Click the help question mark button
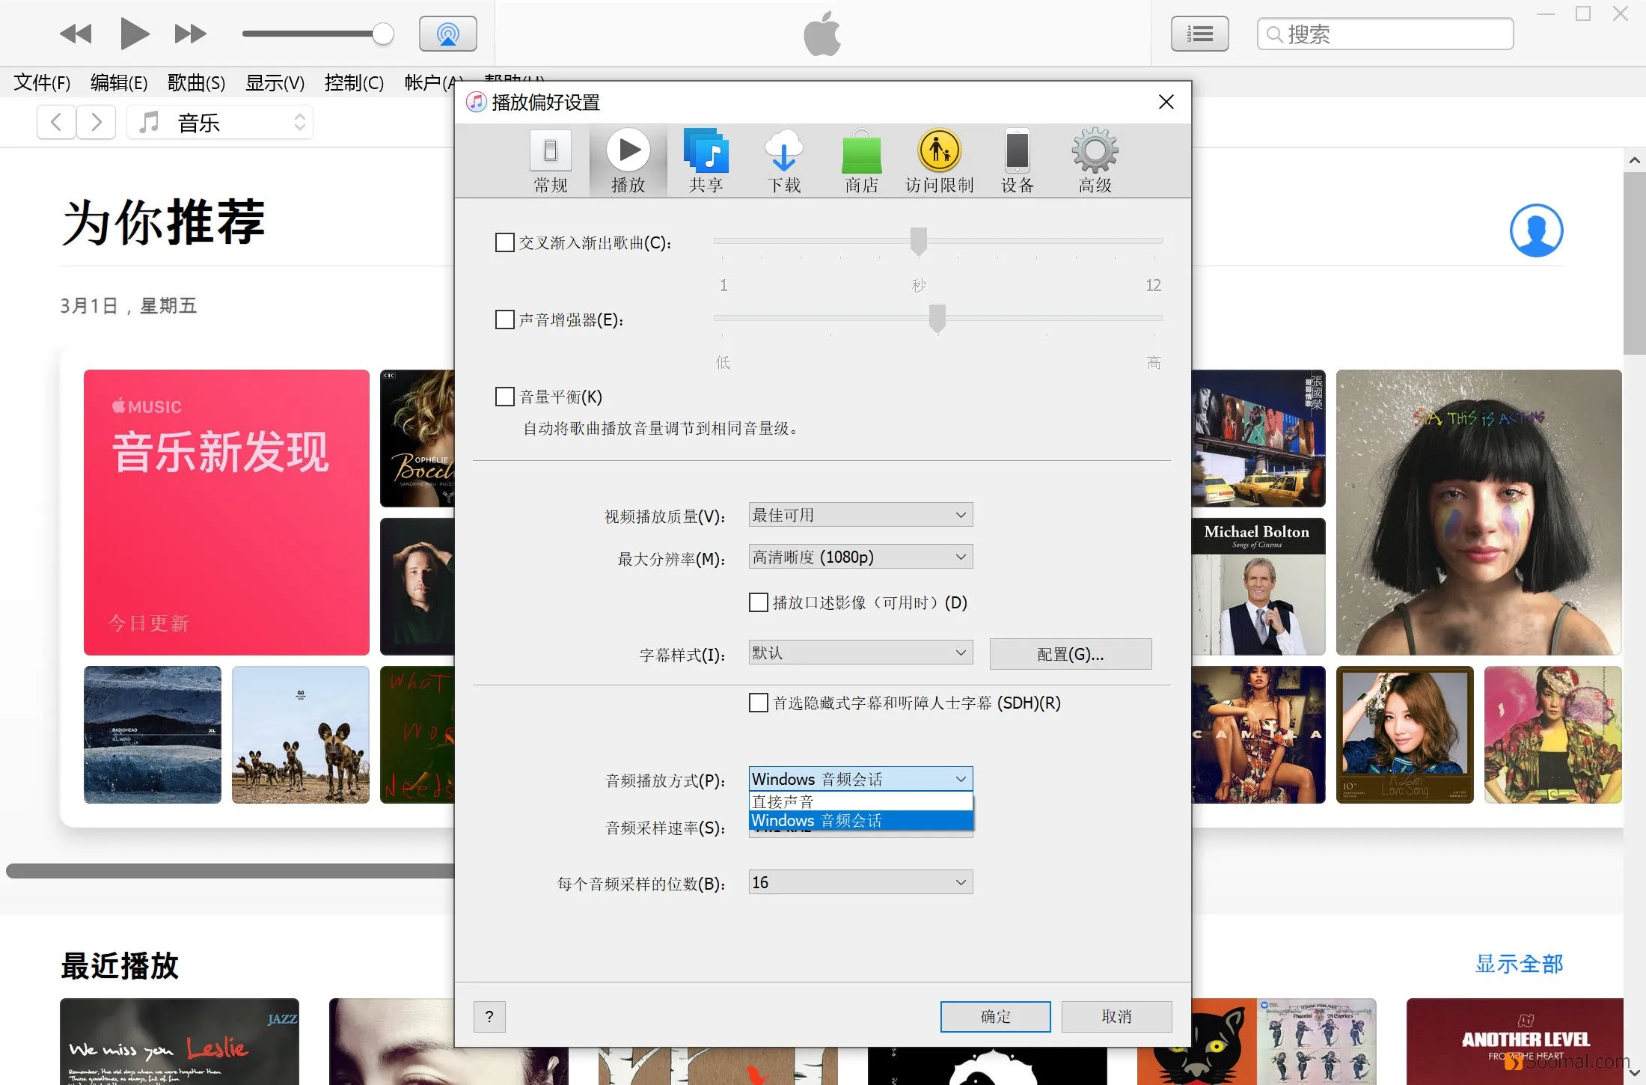Screen dimensions: 1646x1085 click(x=489, y=1016)
